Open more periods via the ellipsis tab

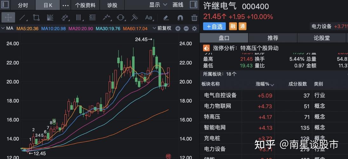click(x=65, y=5)
